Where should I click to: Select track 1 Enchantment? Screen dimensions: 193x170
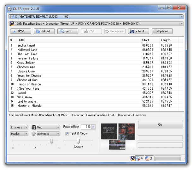(x=96, y=45)
